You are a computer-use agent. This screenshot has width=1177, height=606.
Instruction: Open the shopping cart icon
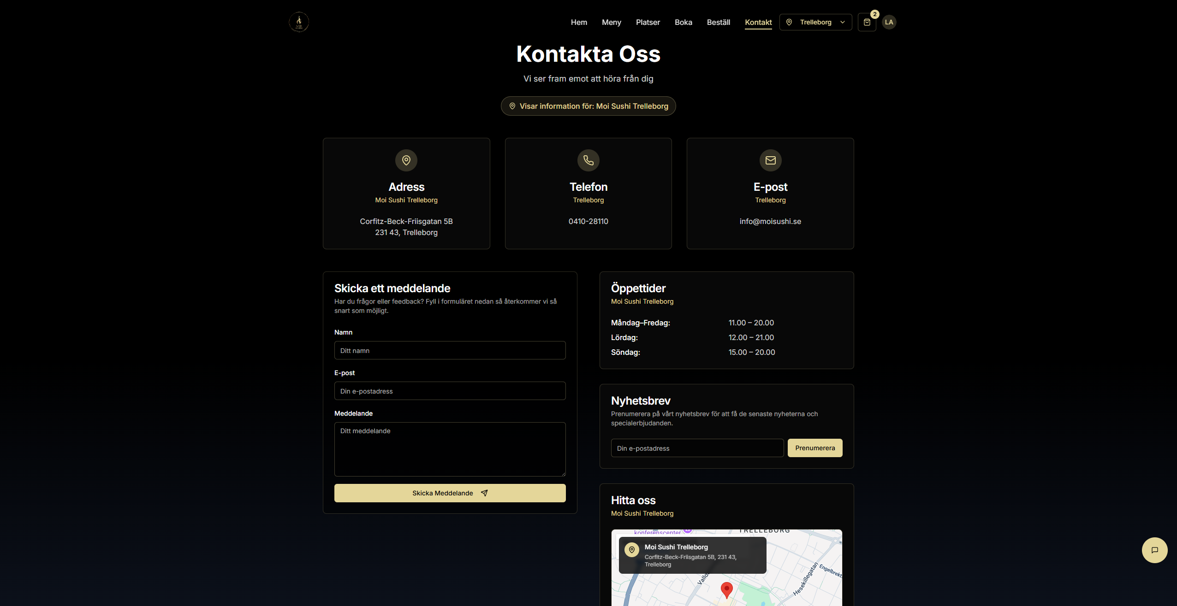click(x=867, y=22)
